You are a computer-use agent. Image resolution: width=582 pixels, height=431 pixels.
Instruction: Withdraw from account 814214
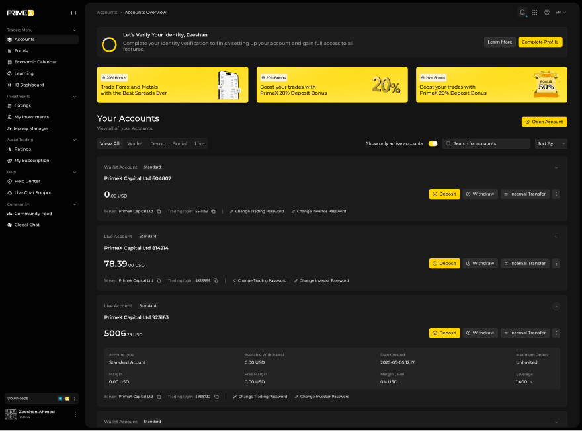click(480, 263)
